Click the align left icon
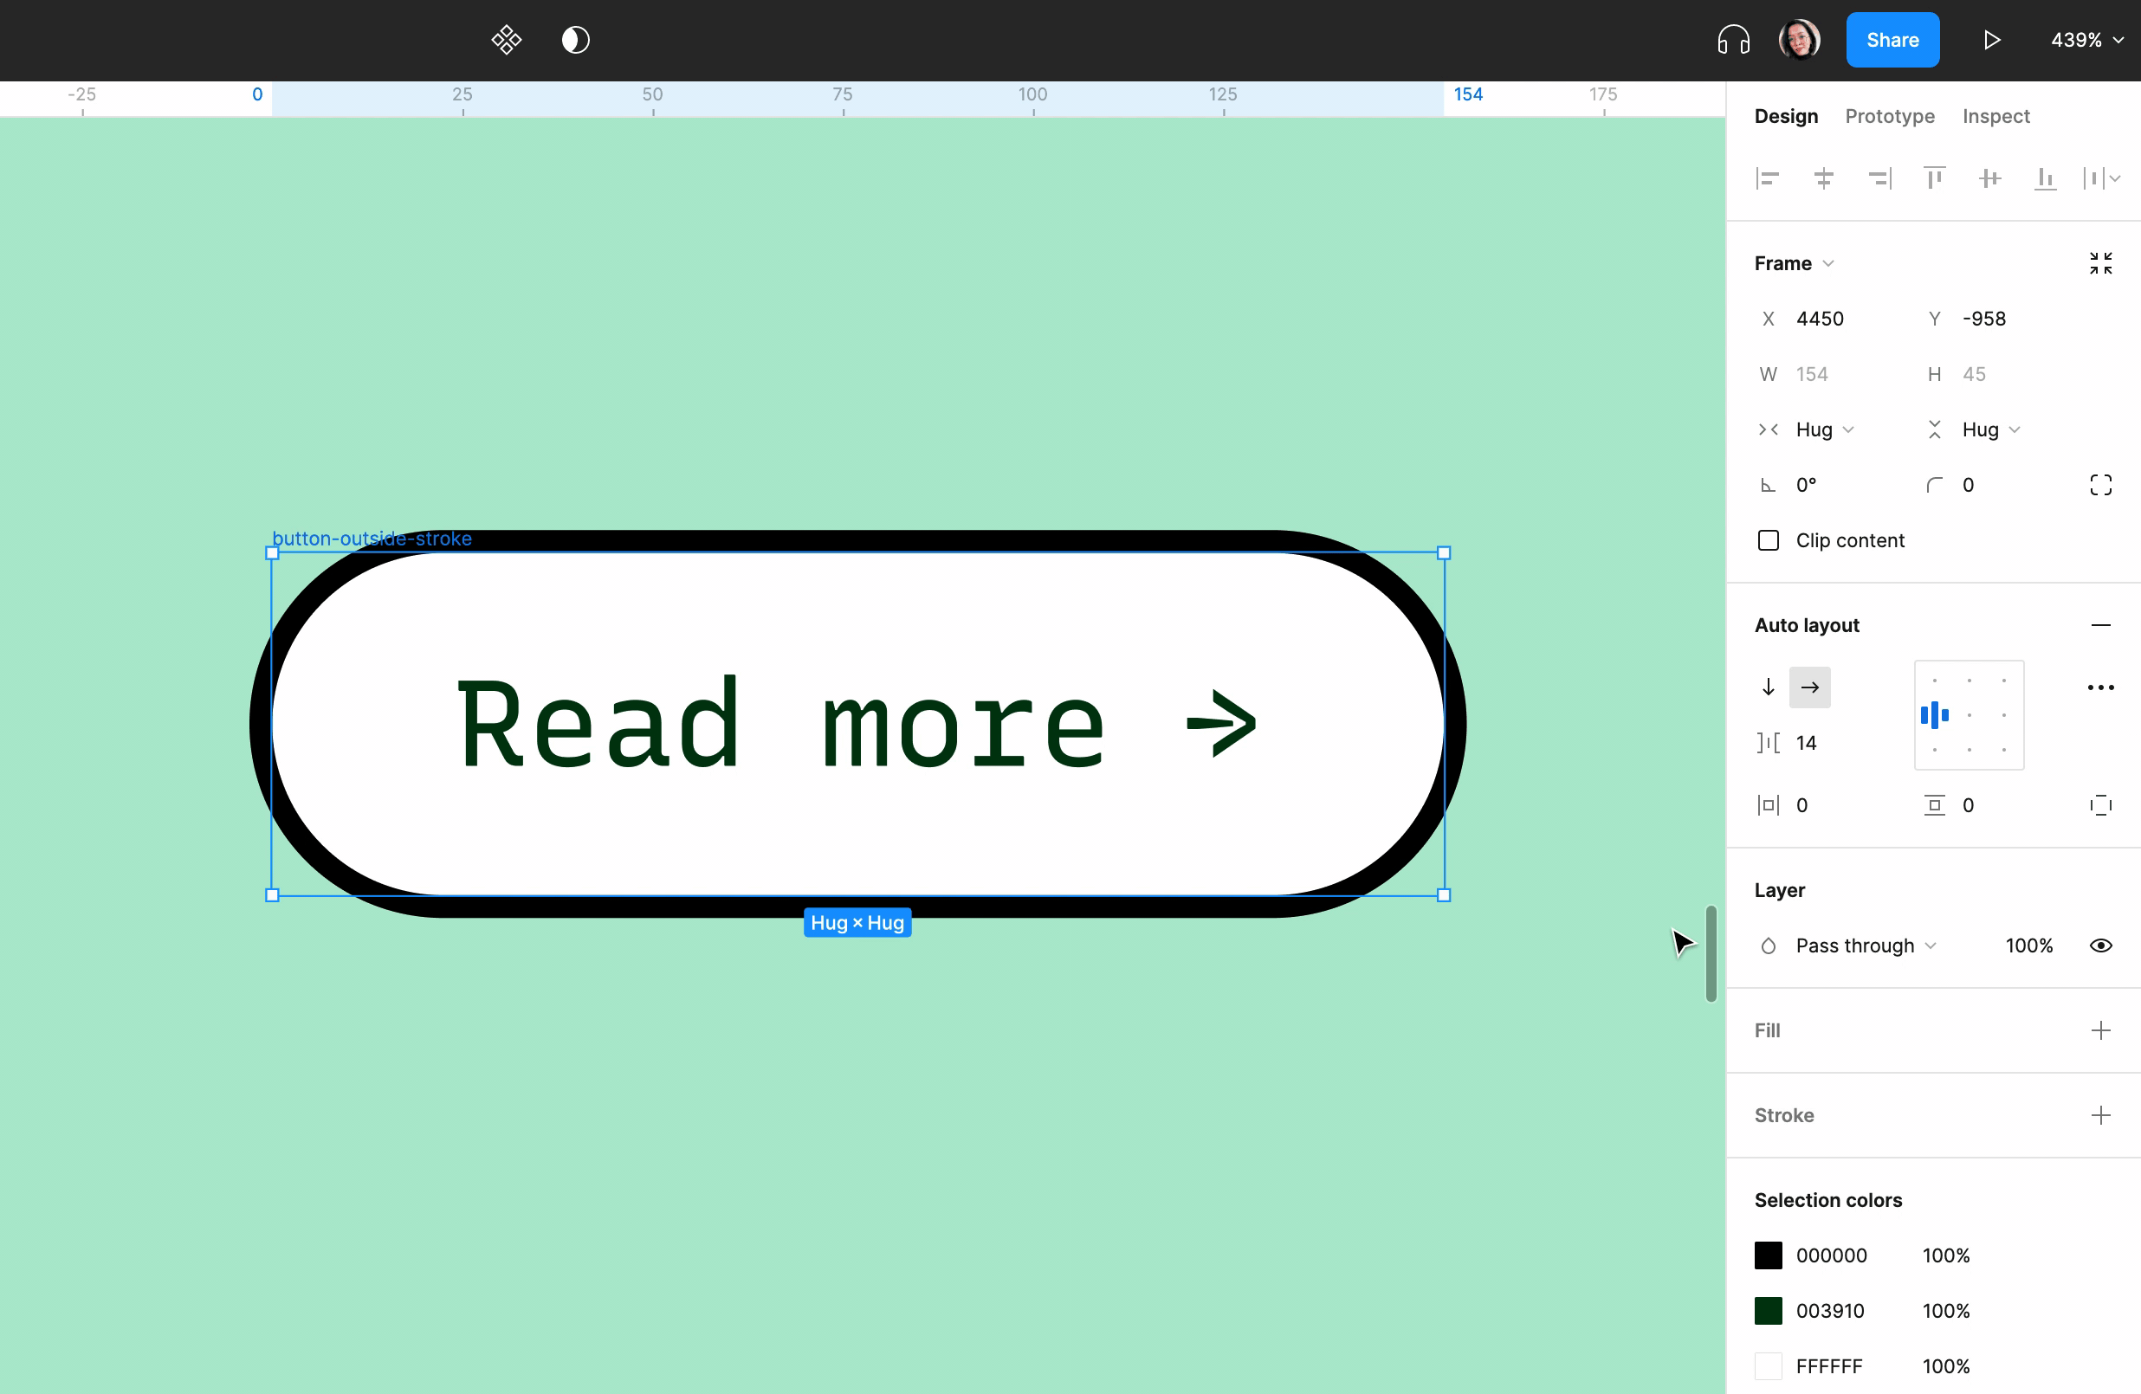This screenshot has width=2141, height=1394. pyautogui.click(x=1768, y=178)
